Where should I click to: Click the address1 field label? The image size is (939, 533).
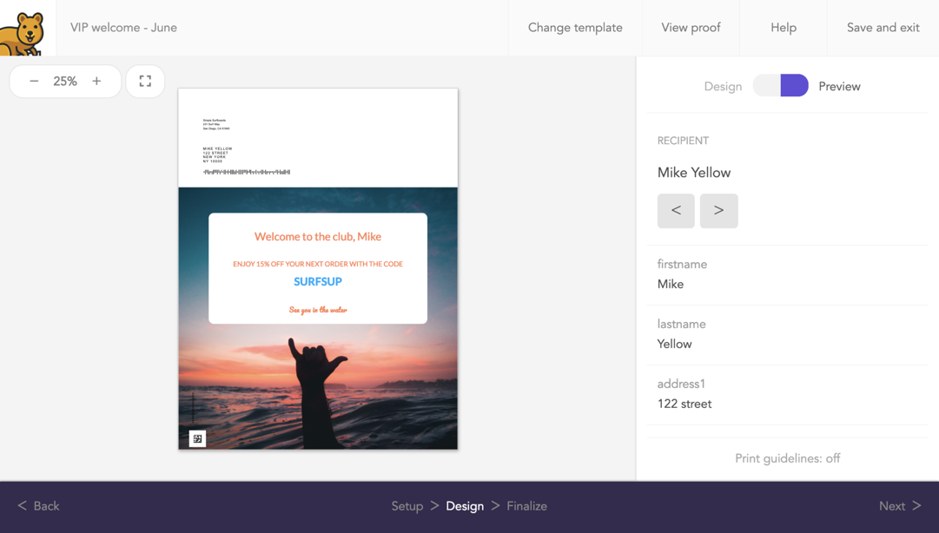tap(681, 384)
